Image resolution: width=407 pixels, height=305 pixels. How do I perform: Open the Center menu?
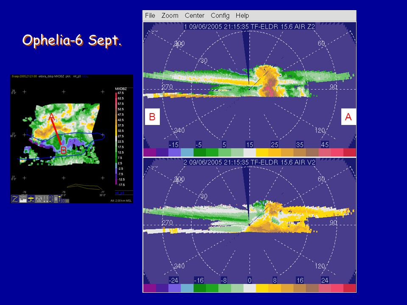pyautogui.click(x=195, y=16)
